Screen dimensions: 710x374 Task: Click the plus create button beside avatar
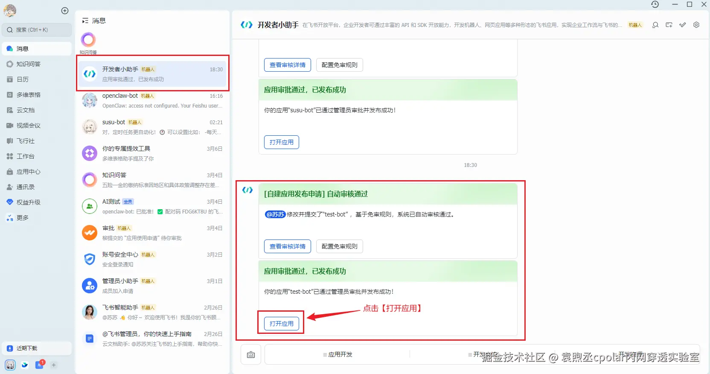point(65,11)
